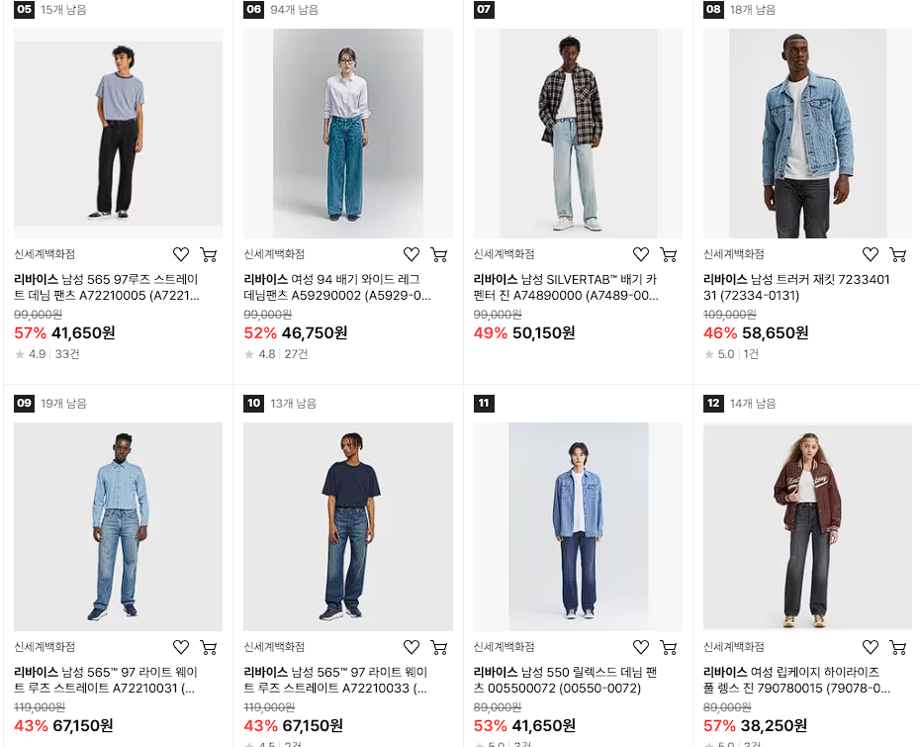This screenshot has width=920, height=747.
Task: Add the 565 97 loose straight black pants to wishlist
Action: 181,254
